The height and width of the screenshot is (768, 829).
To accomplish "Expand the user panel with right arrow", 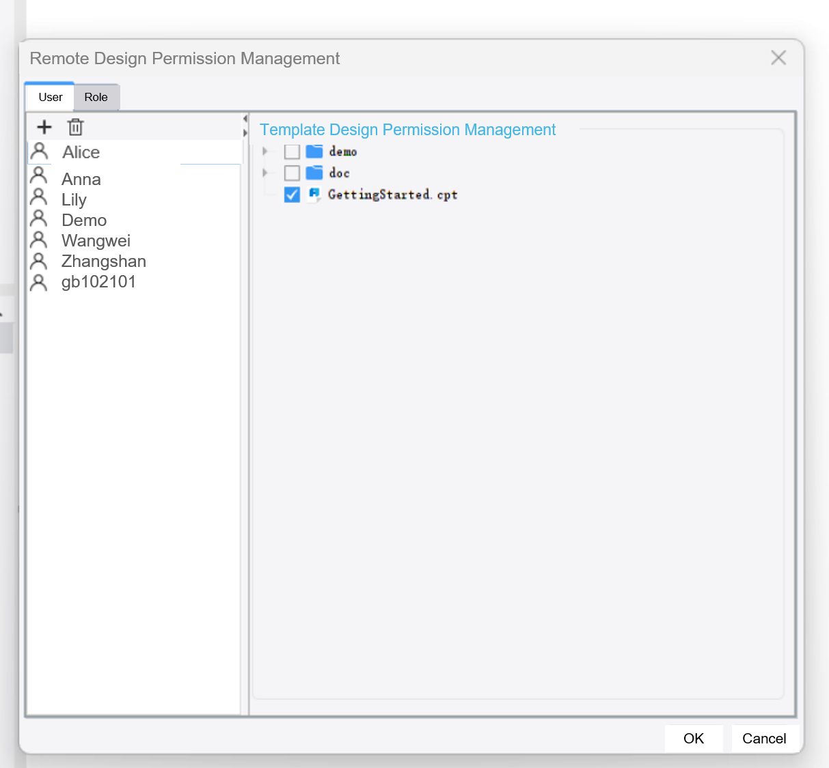I will [x=245, y=133].
